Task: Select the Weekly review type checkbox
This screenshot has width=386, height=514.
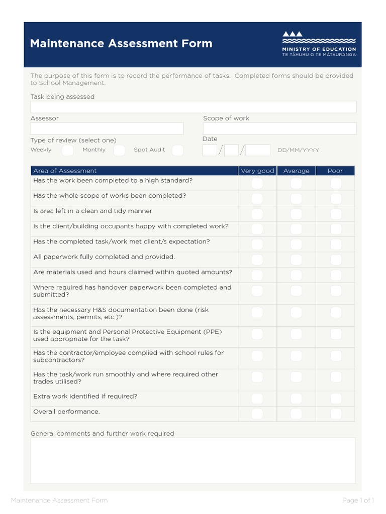Action: click(x=67, y=150)
